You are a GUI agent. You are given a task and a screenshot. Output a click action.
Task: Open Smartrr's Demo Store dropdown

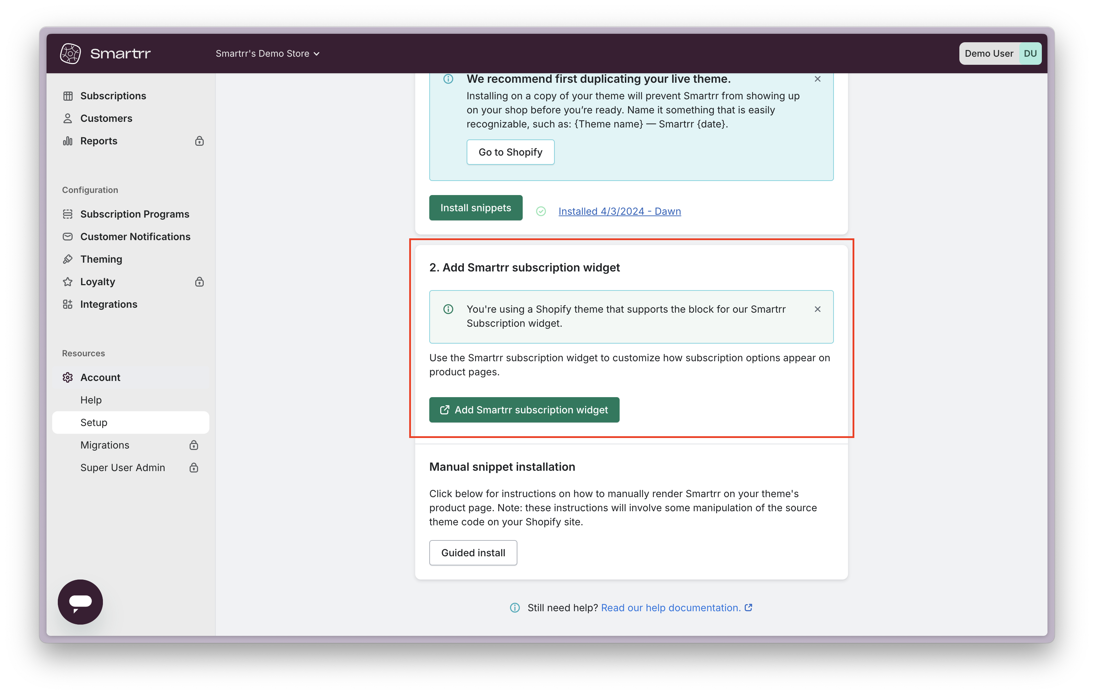[x=268, y=54]
